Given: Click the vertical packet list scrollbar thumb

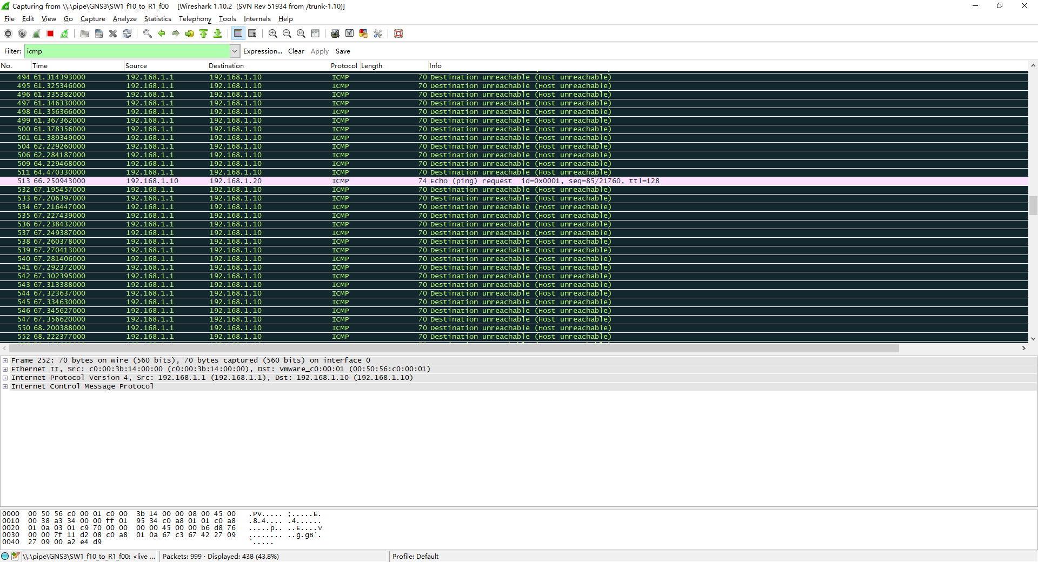Looking at the screenshot, I should (x=1033, y=205).
